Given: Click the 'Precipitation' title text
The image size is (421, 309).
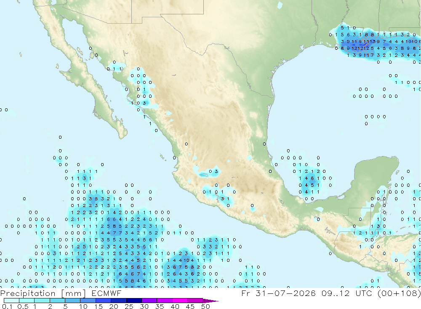Looking at the screenshot, I should 28,293.
